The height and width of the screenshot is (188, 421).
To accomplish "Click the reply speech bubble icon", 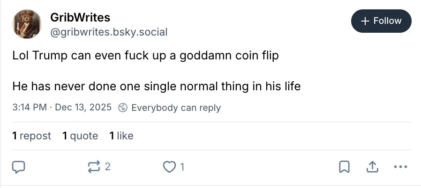I will [18, 166].
